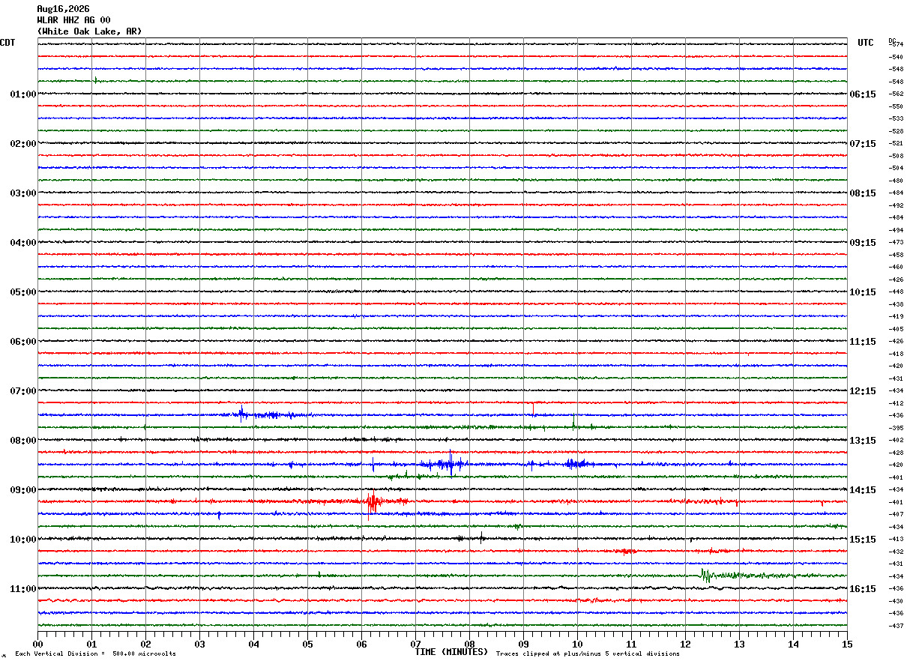
Task: Click the DC offset value -533
Action: coord(896,119)
